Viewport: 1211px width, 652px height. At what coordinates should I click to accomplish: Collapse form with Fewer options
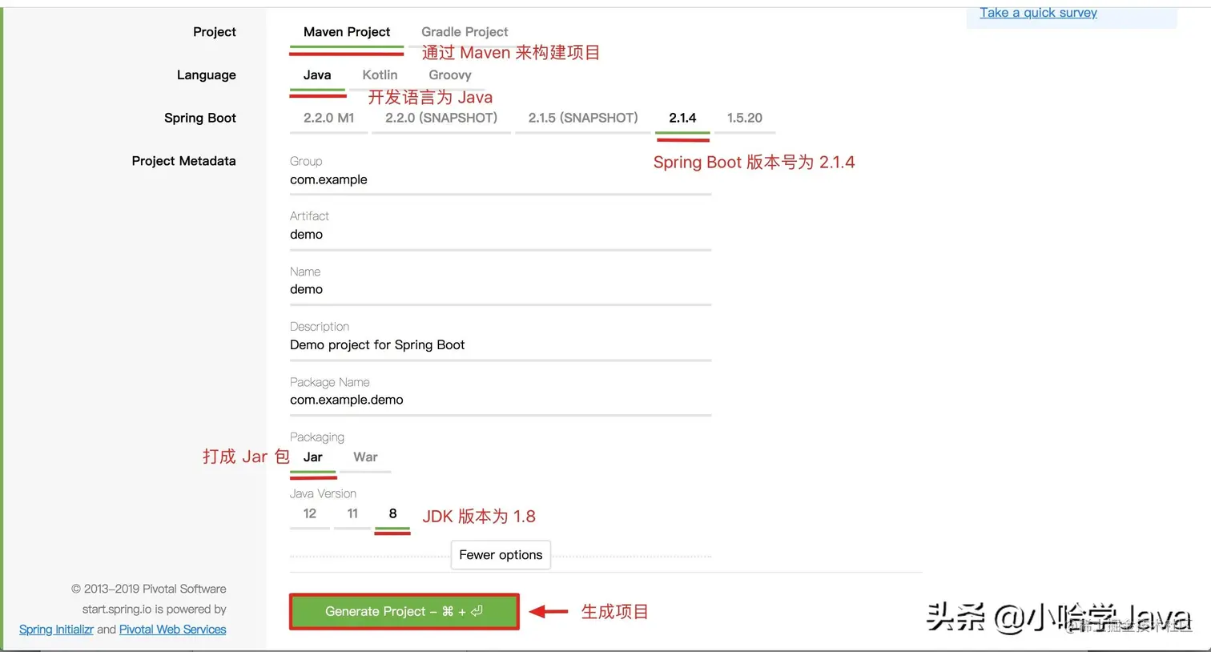[x=501, y=555]
